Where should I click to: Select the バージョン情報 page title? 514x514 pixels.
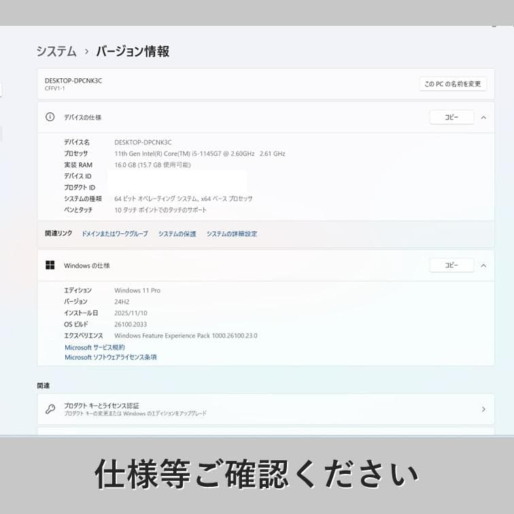pos(133,52)
